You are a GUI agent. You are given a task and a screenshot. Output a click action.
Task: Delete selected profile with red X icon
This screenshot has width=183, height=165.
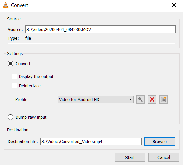(152, 99)
